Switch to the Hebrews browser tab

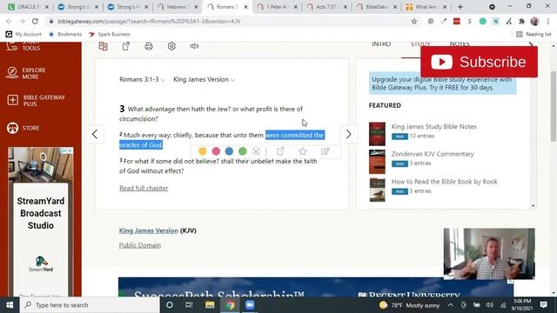(178, 7)
